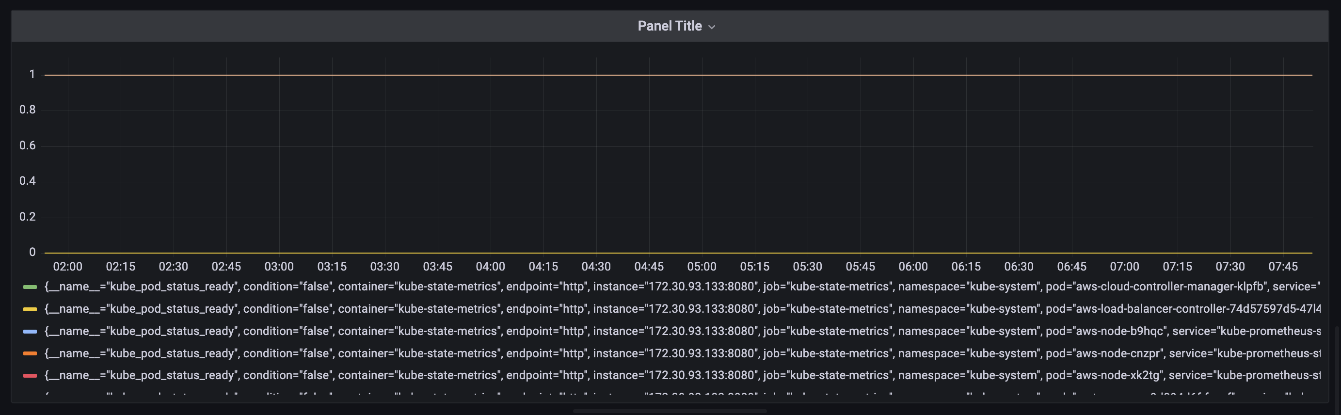Click the blue swatch for aws-node-b9hqc series
The image size is (1341, 415).
(x=30, y=332)
